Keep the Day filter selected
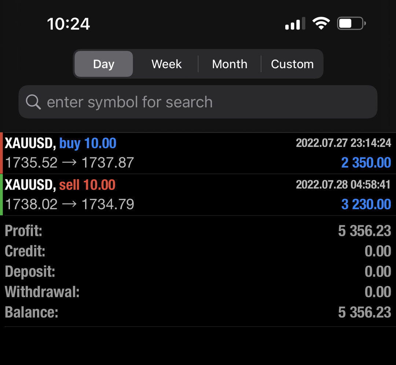This screenshot has height=365, width=396. [103, 64]
